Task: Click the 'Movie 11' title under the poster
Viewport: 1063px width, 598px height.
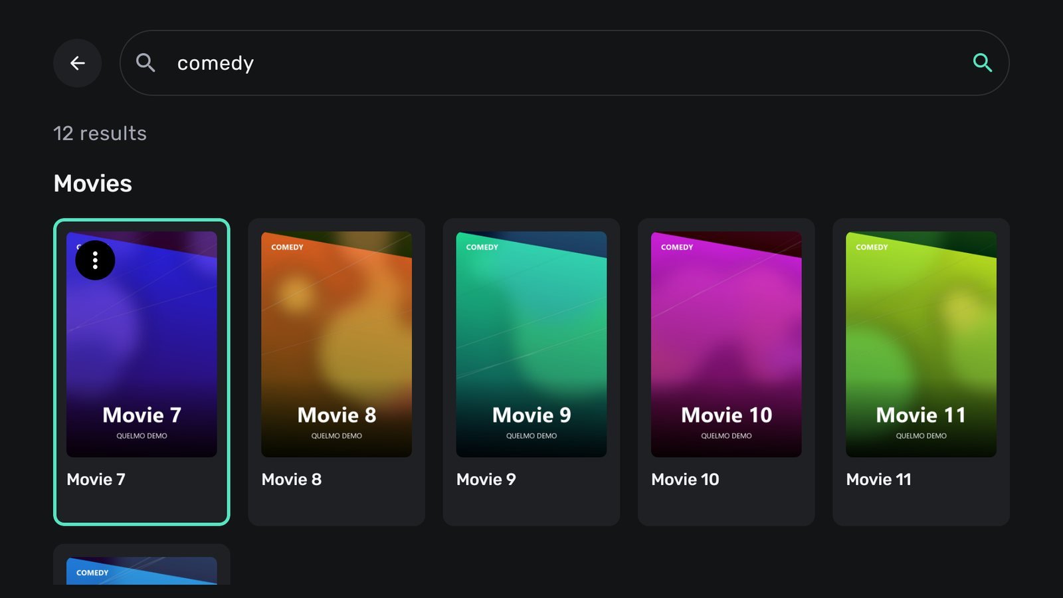Action: click(878, 480)
